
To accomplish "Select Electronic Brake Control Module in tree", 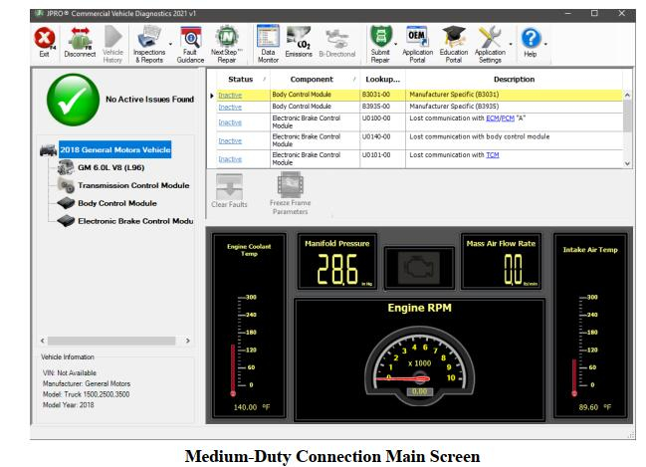I will point(135,221).
